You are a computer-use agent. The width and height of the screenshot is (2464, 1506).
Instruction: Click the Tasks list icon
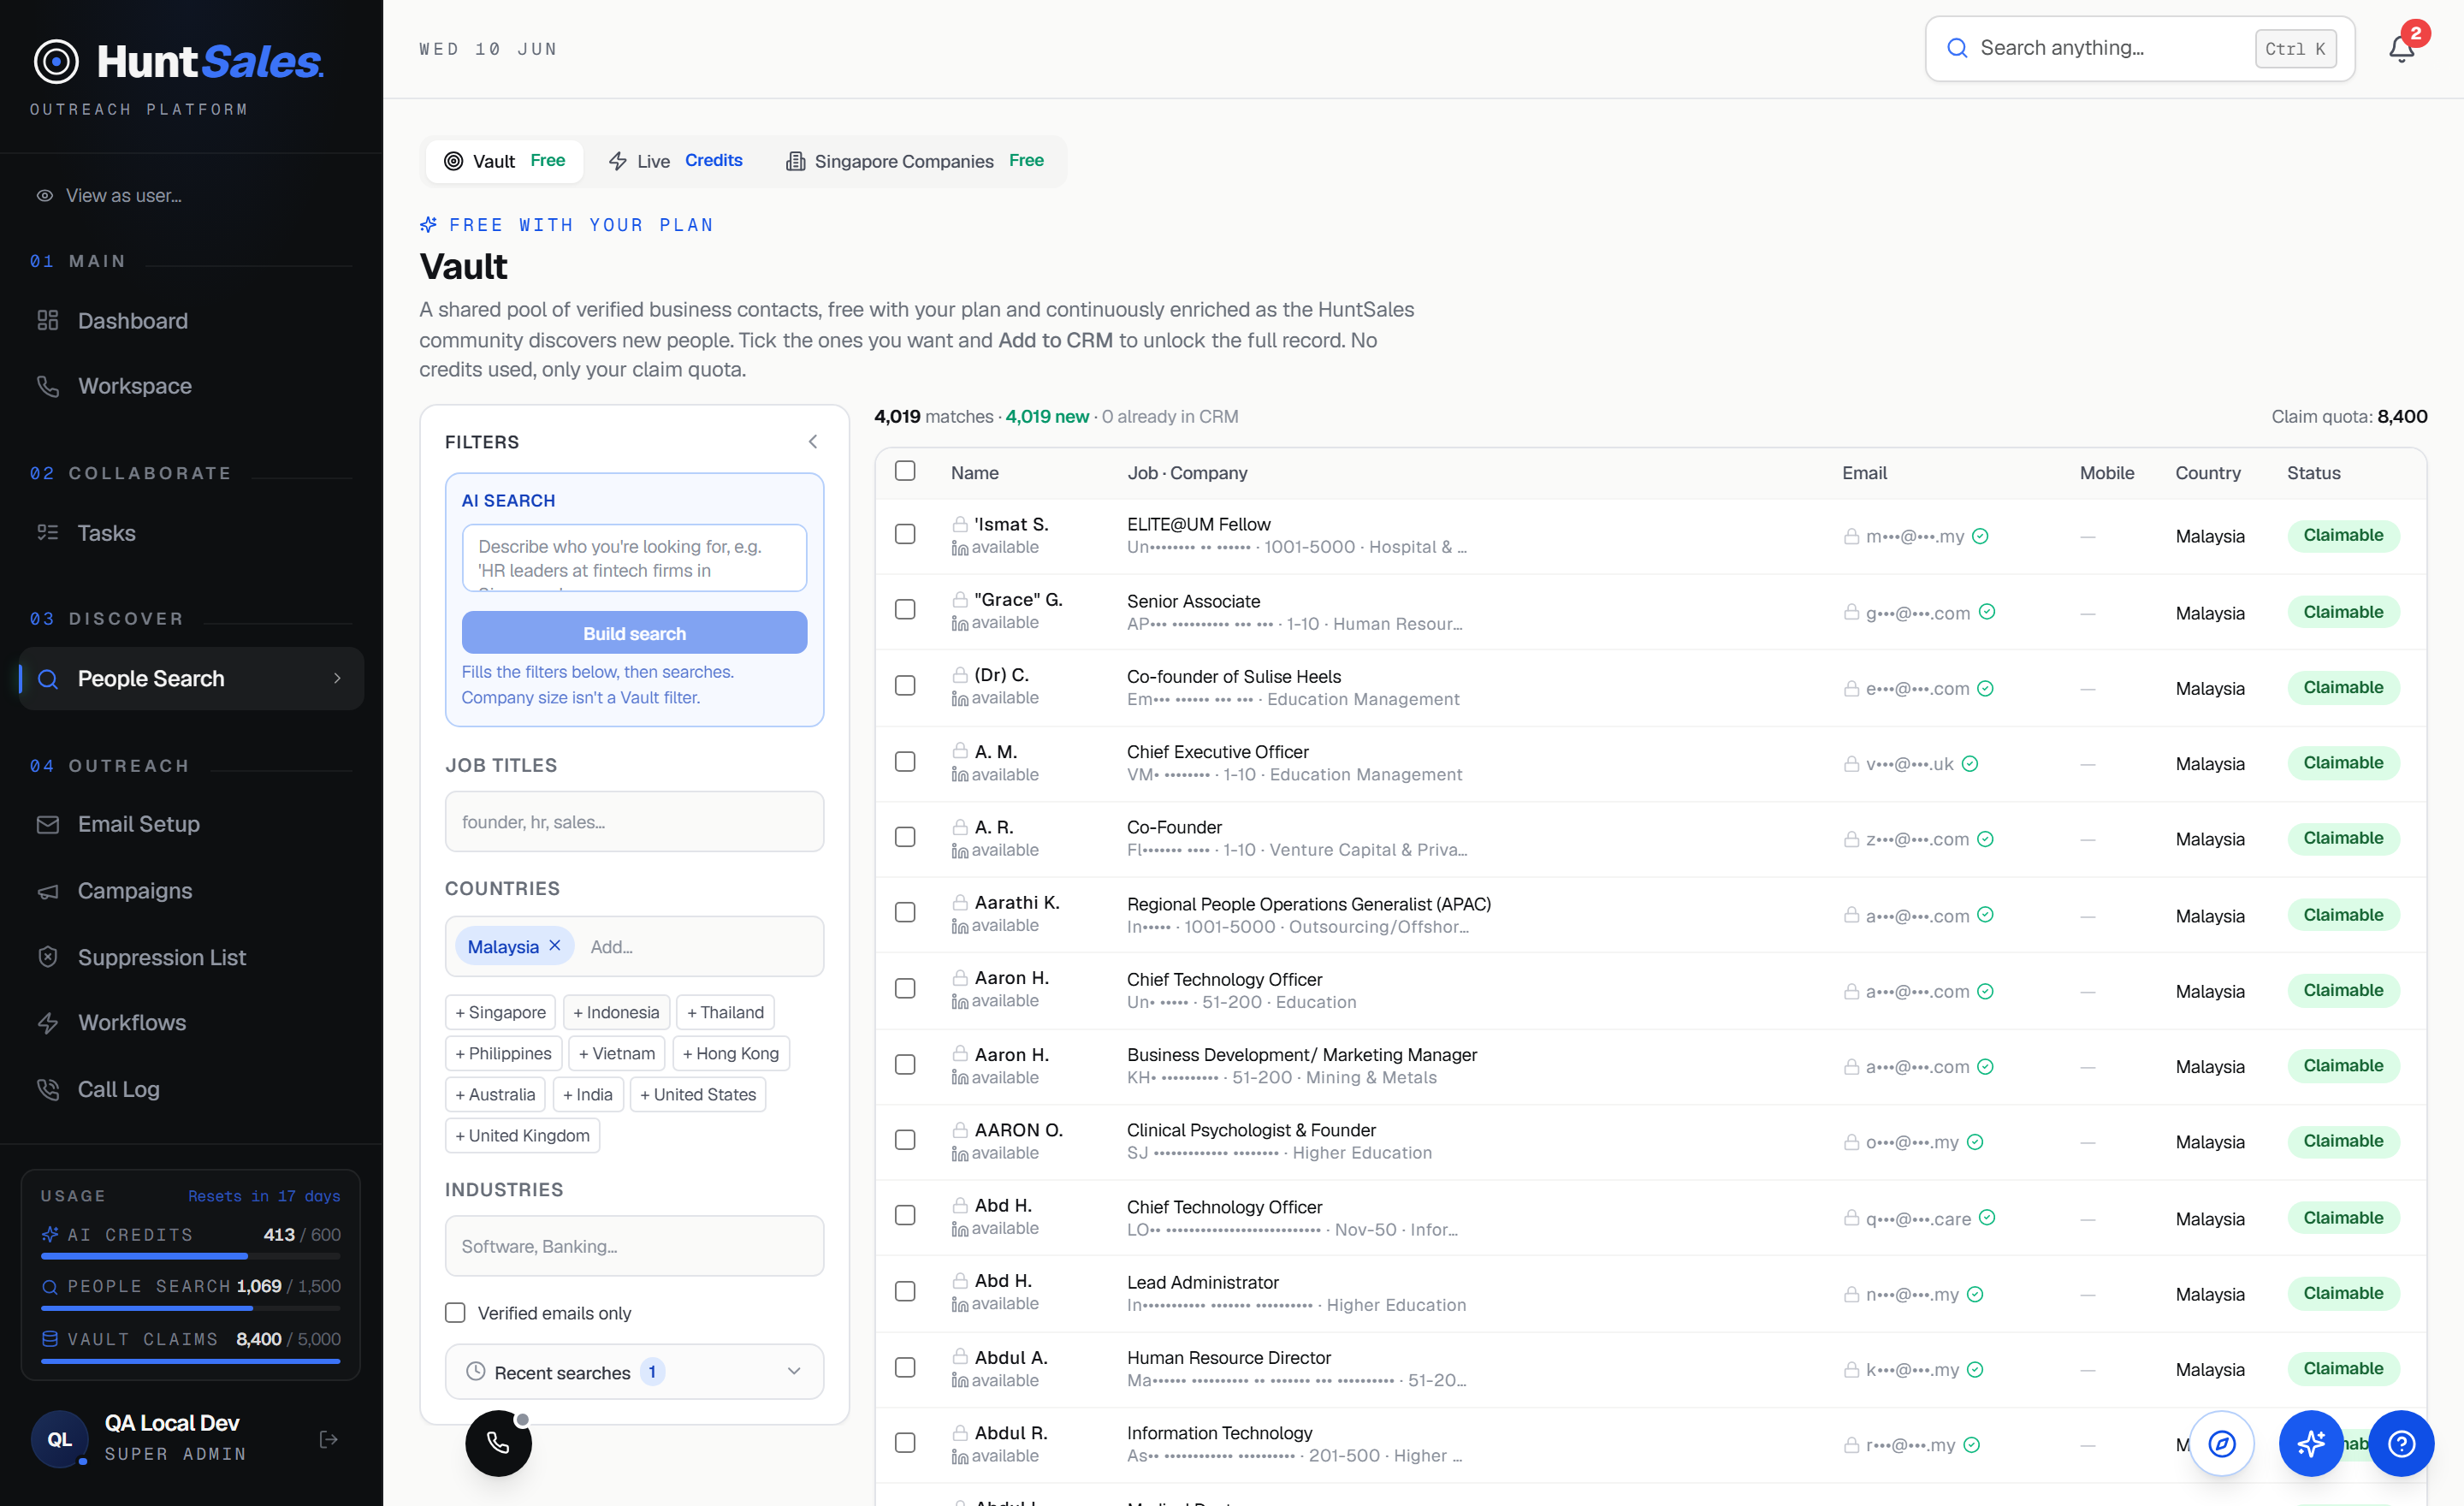48,532
